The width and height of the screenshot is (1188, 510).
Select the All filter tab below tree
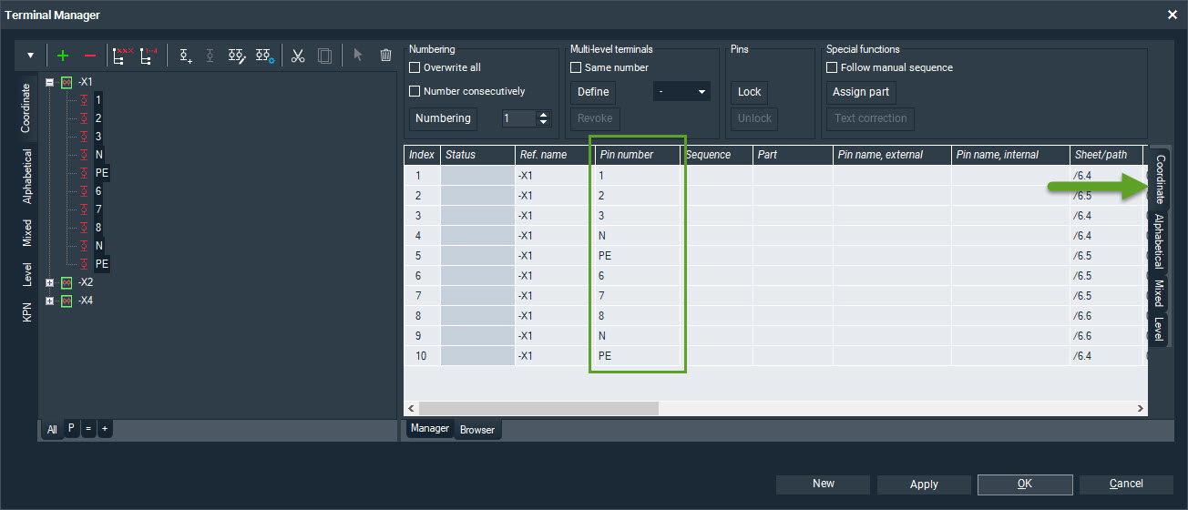tap(52, 430)
